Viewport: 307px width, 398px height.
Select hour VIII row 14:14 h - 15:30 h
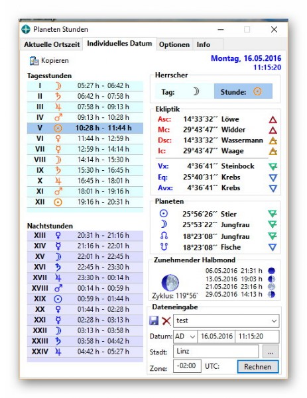(x=85, y=160)
